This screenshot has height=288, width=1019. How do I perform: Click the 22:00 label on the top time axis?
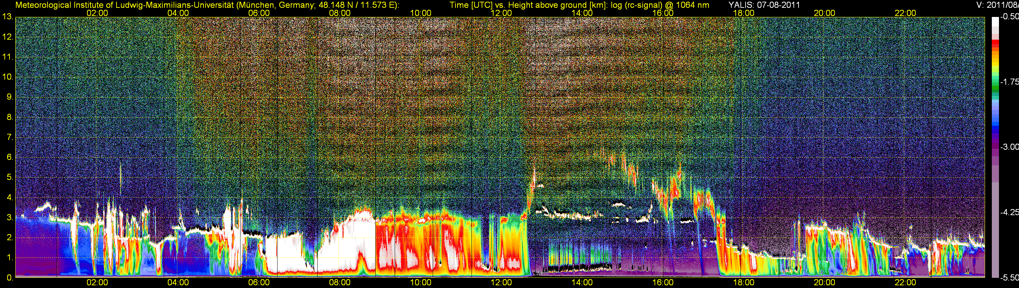(905, 13)
